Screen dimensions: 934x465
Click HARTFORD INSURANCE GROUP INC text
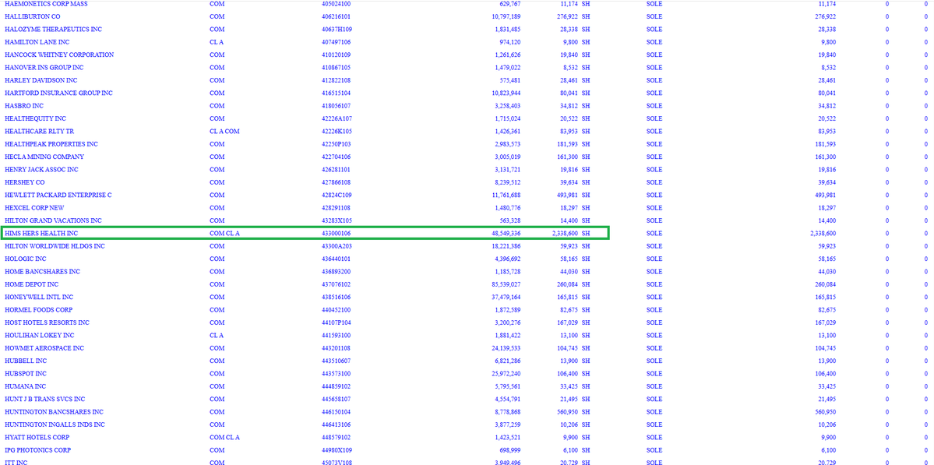tap(58, 93)
